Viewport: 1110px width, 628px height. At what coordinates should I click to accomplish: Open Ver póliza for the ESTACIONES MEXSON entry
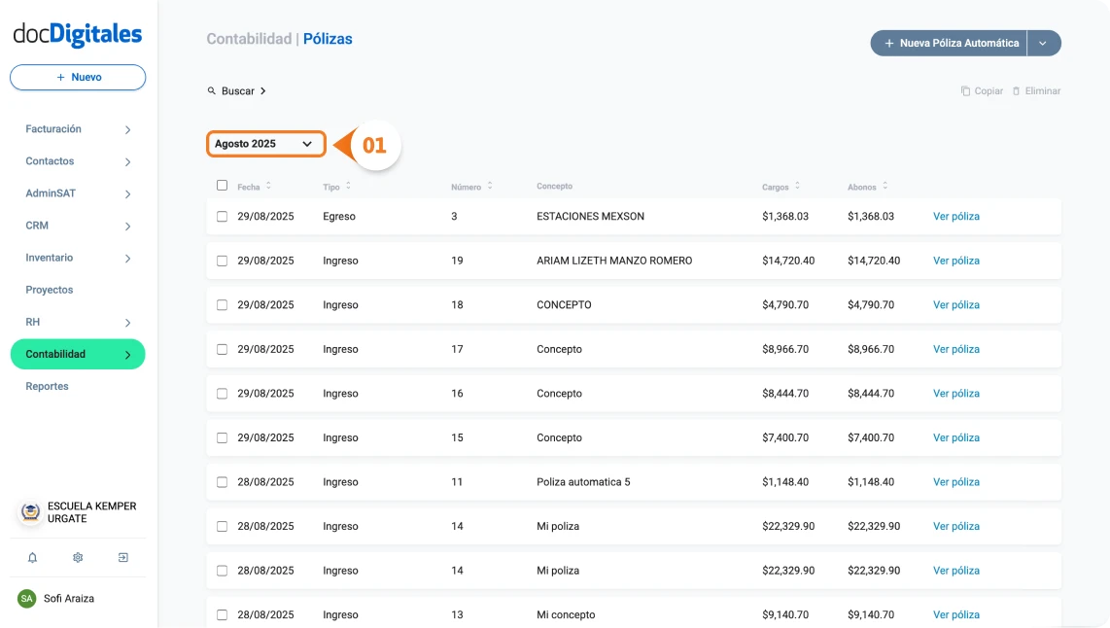pos(955,216)
